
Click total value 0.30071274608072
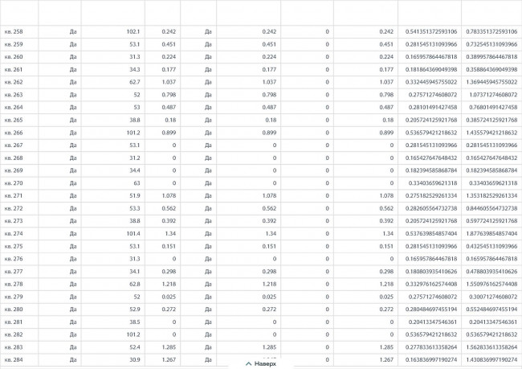point(493,297)
